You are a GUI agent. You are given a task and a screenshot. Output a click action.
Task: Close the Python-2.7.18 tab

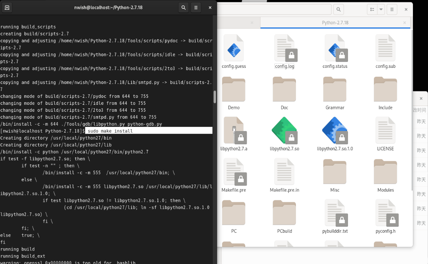[404, 23]
